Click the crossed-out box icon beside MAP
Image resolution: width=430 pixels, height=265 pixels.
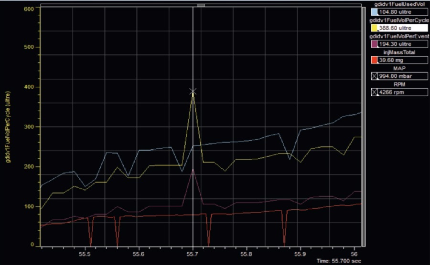pyautogui.click(x=374, y=76)
